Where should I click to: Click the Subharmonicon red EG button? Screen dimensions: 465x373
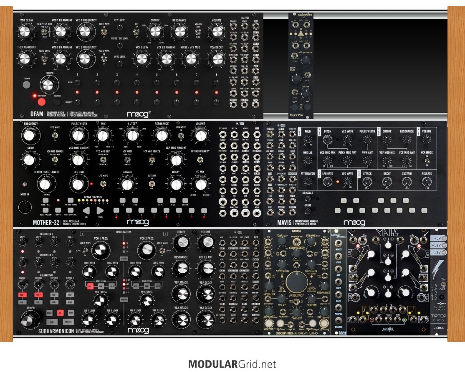pyautogui.click(x=60, y=313)
